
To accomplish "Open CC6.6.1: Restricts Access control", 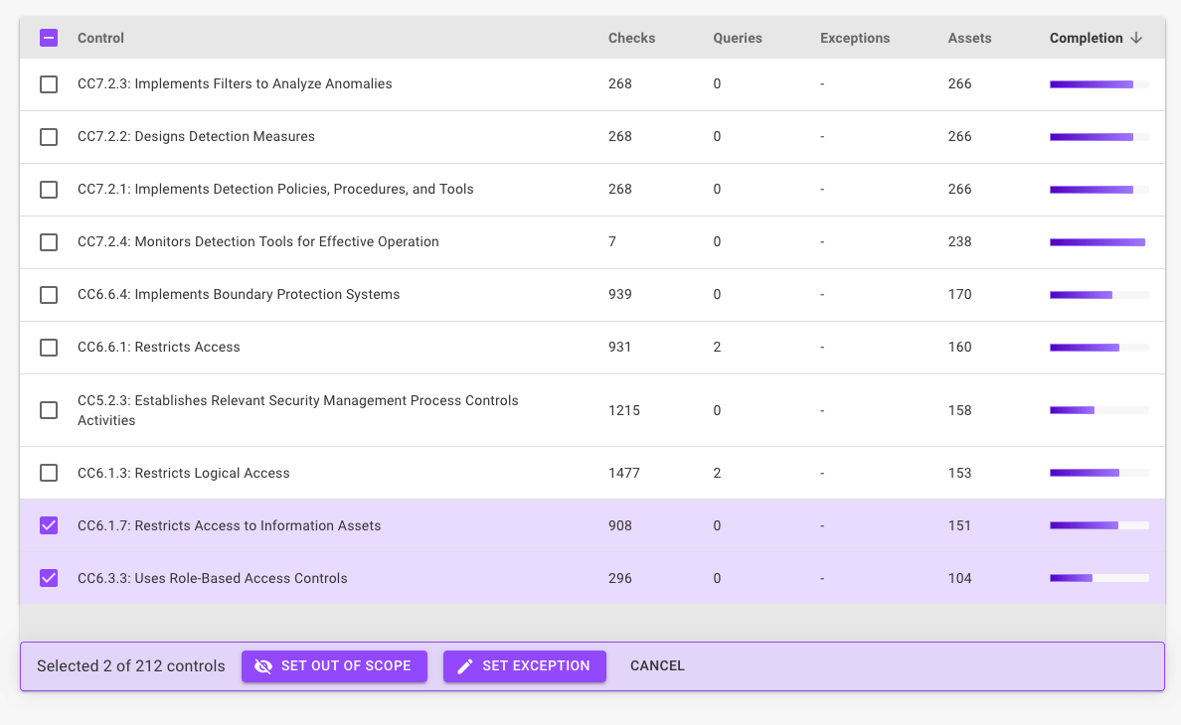I will 159,347.
